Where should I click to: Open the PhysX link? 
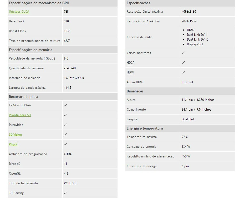(13, 144)
